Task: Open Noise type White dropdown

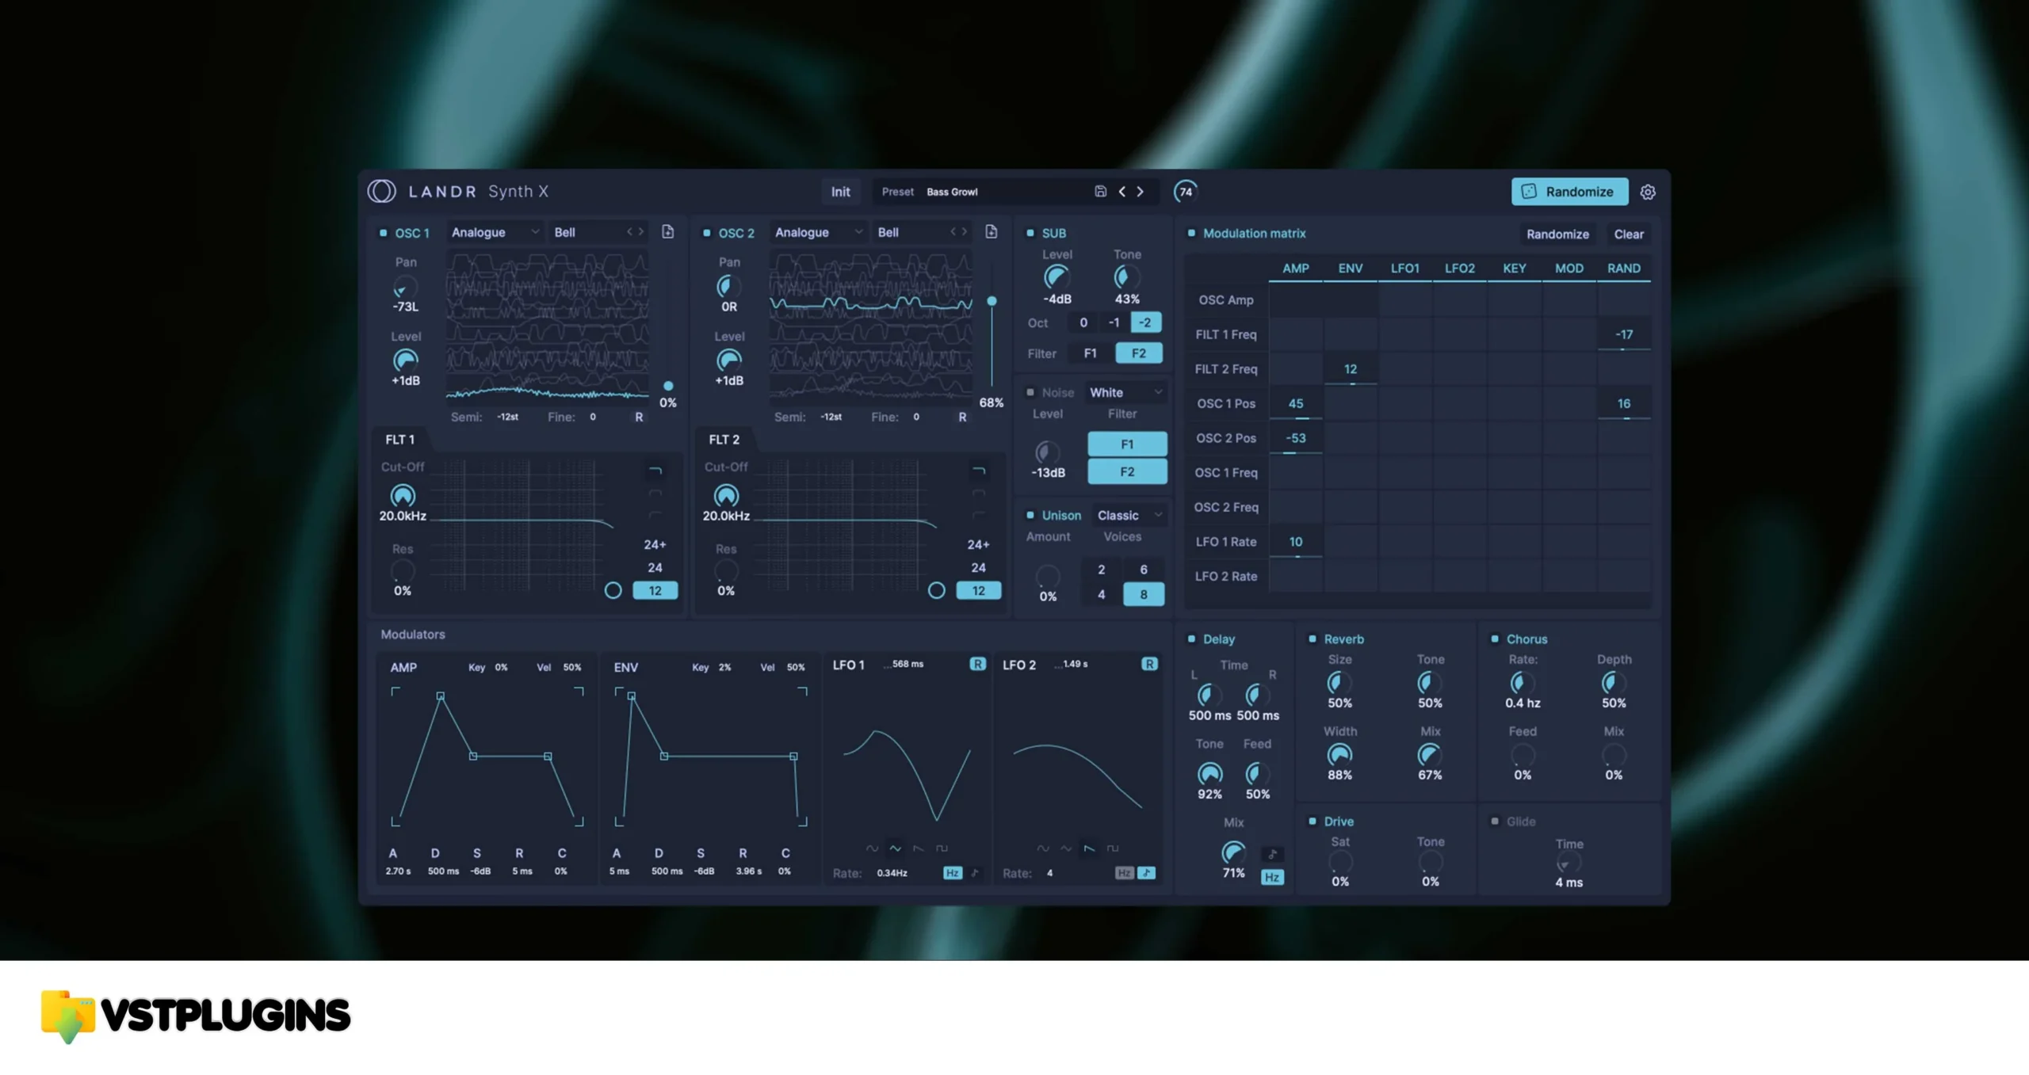Action: click(1125, 392)
